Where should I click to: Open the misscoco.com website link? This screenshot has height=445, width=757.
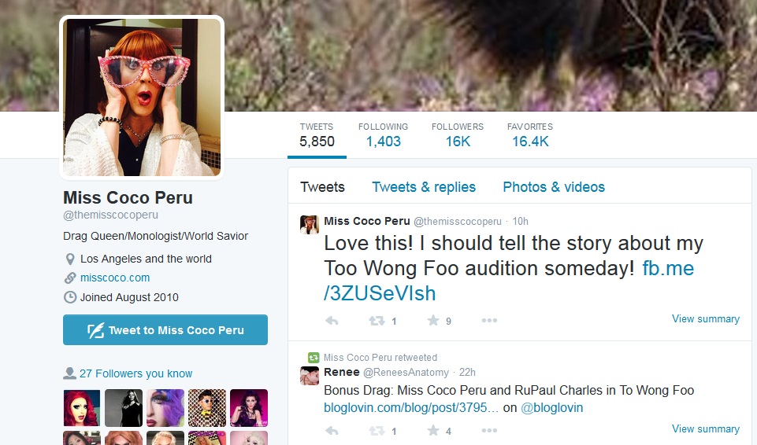point(115,278)
